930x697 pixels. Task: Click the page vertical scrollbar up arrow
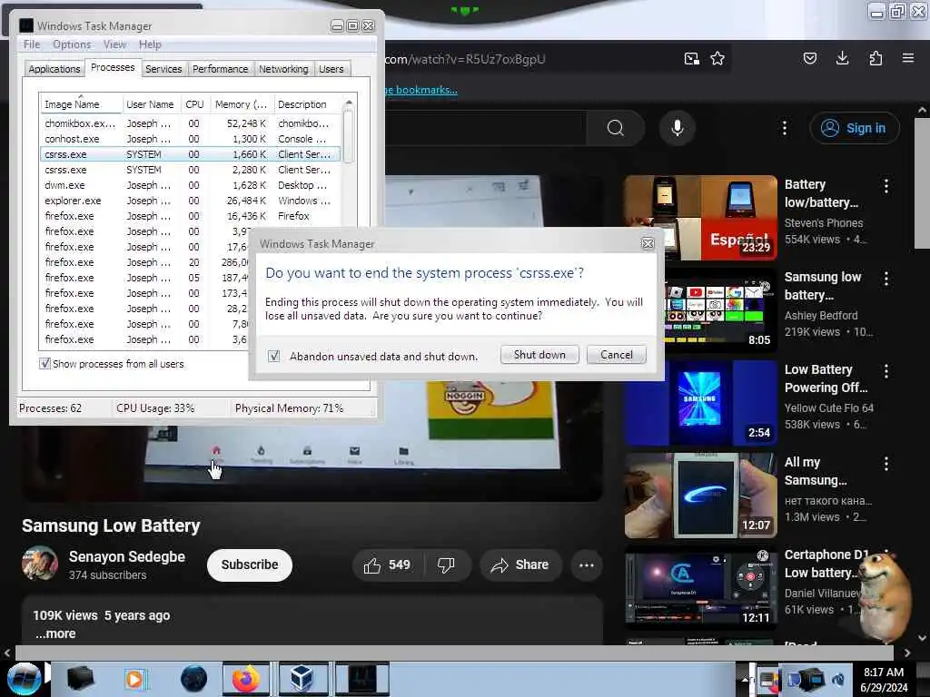point(922,110)
